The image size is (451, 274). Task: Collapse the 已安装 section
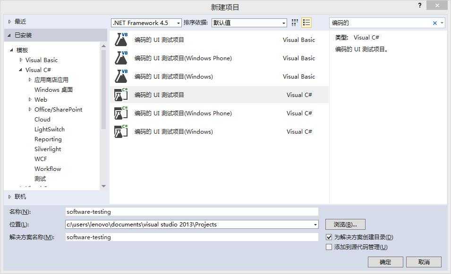click(9, 35)
